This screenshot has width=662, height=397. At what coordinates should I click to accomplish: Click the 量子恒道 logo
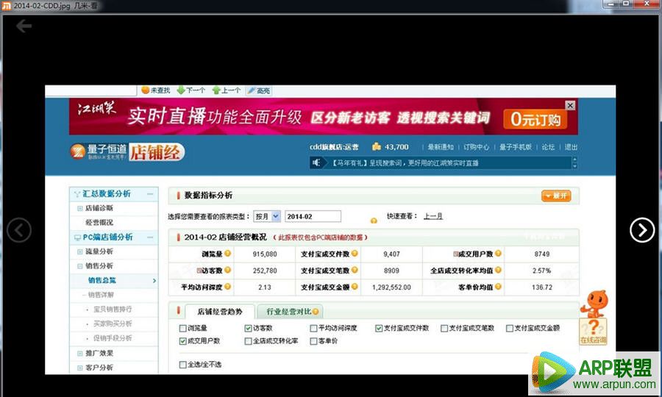[98, 151]
